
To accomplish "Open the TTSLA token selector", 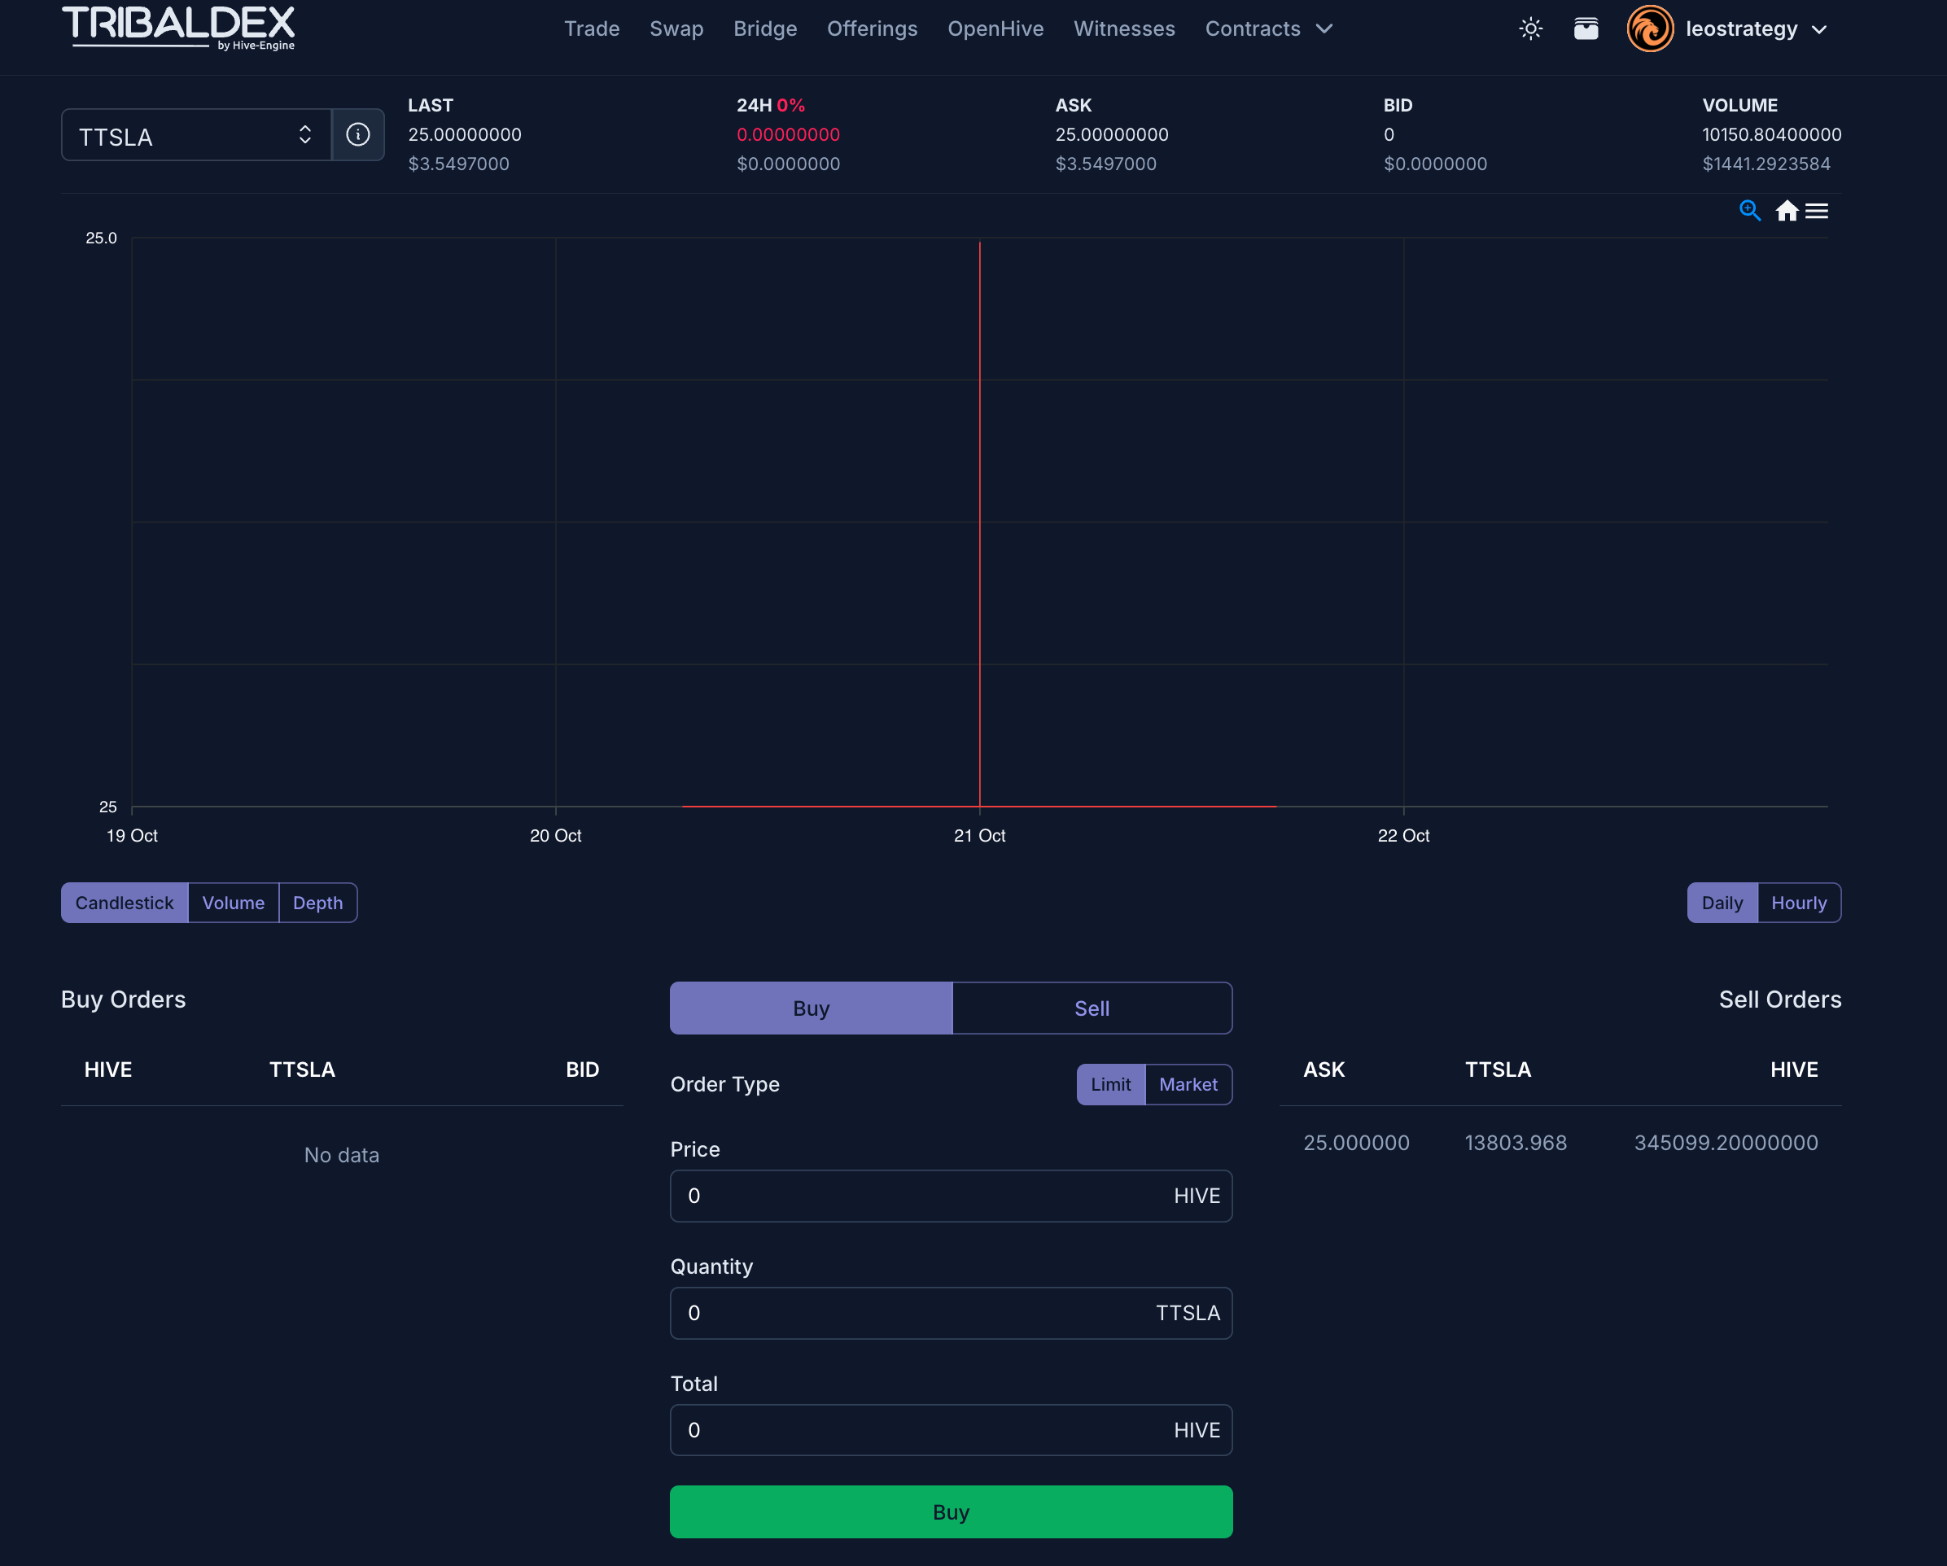I will pyautogui.click(x=195, y=135).
